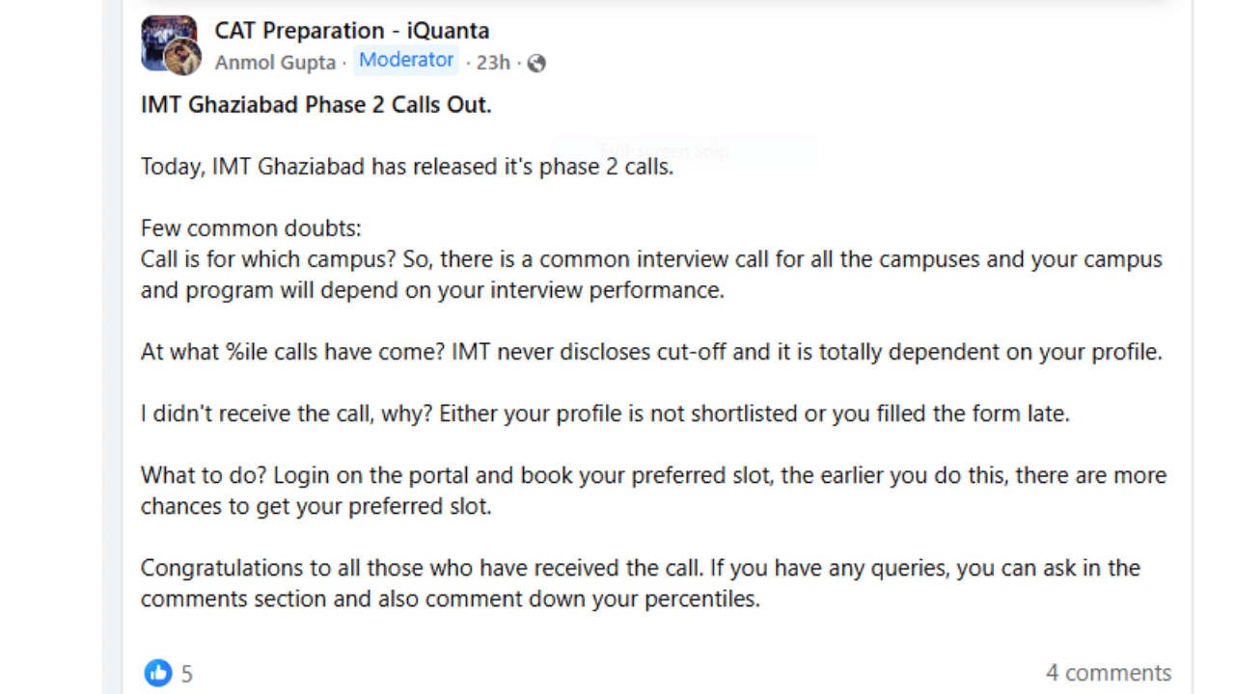
Task: Click the globe public-audience icon
Action: [536, 64]
